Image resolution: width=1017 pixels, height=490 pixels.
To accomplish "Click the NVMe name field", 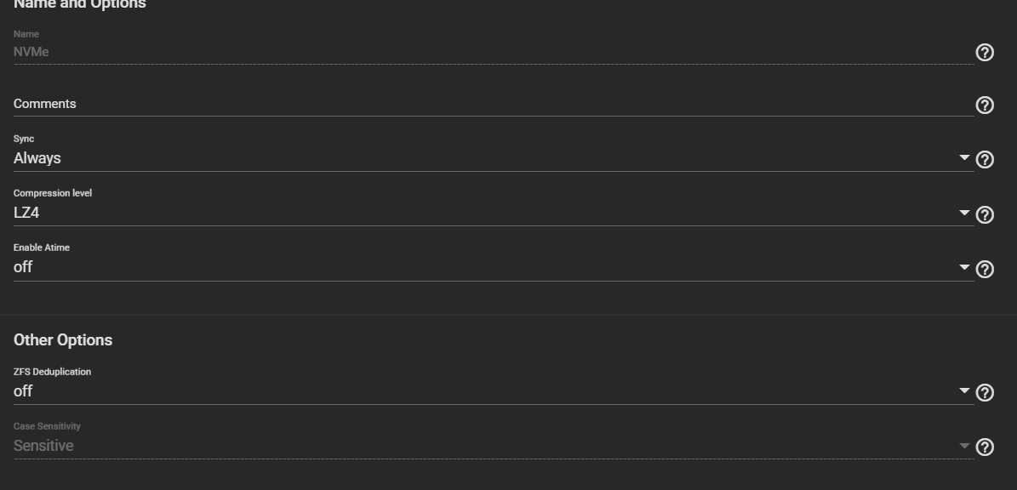I will 494,52.
